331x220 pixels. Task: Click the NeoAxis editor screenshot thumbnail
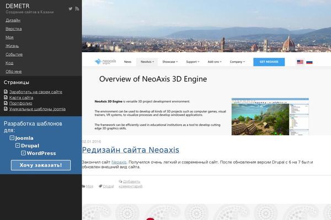click(x=270, y=117)
